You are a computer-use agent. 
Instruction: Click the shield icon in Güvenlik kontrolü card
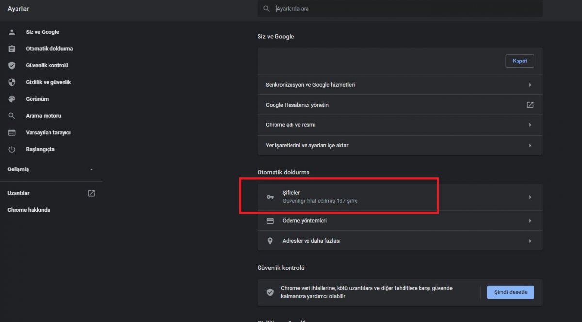coord(270,292)
